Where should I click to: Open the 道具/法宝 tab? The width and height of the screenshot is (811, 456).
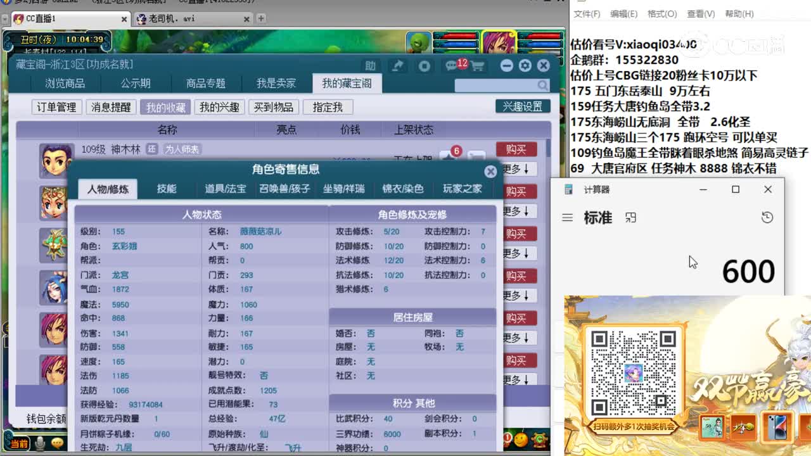[225, 189]
